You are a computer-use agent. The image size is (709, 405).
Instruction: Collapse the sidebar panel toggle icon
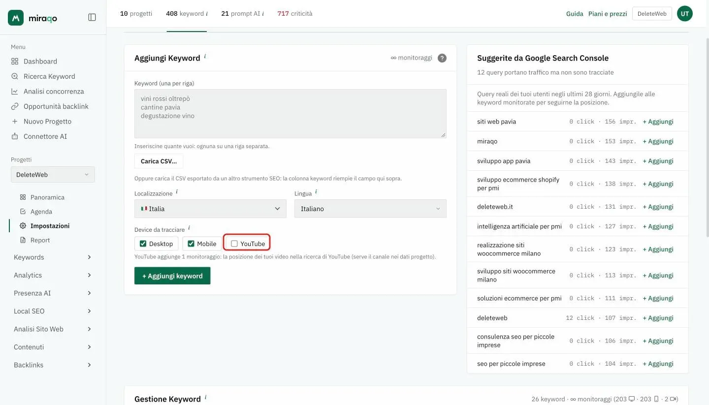(x=92, y=17)
